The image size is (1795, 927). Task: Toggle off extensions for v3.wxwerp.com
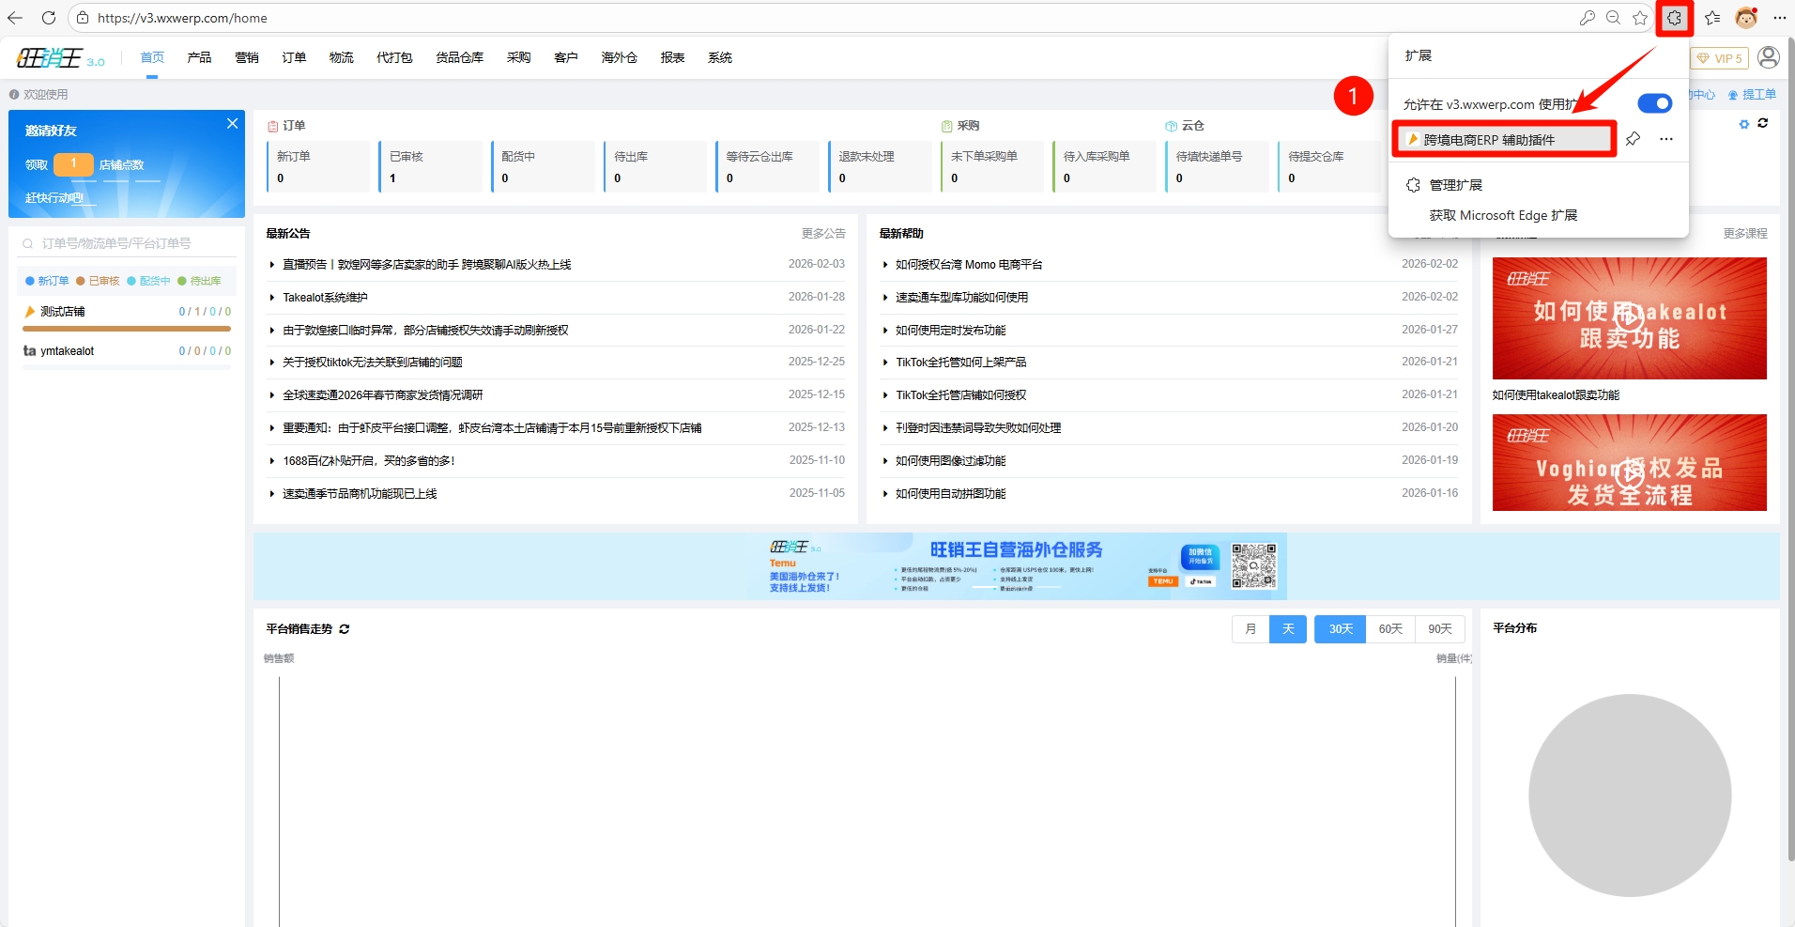(1654, 103)
